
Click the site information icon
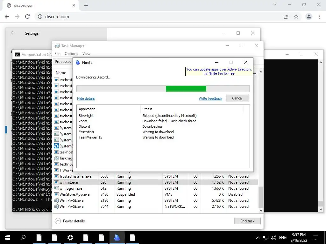(x=40, y=17)
